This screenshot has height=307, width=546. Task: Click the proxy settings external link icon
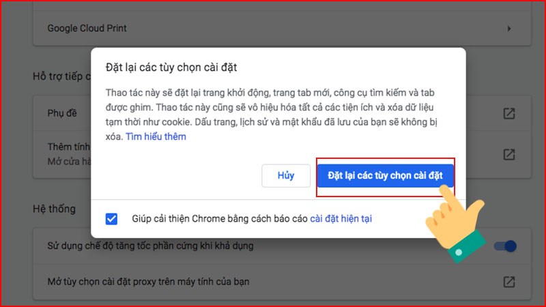coord(508,281)
